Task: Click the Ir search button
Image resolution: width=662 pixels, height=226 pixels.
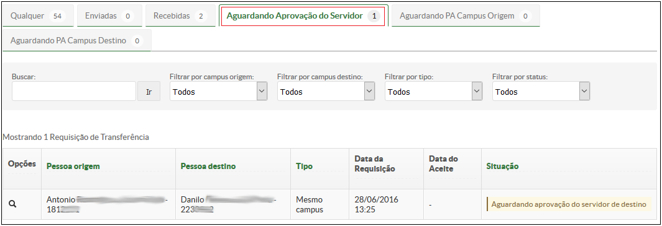Action: coord(149,91)
